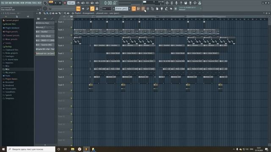271x152 pixels.
Task: Open the ADD menu
Action: point(10,3)
